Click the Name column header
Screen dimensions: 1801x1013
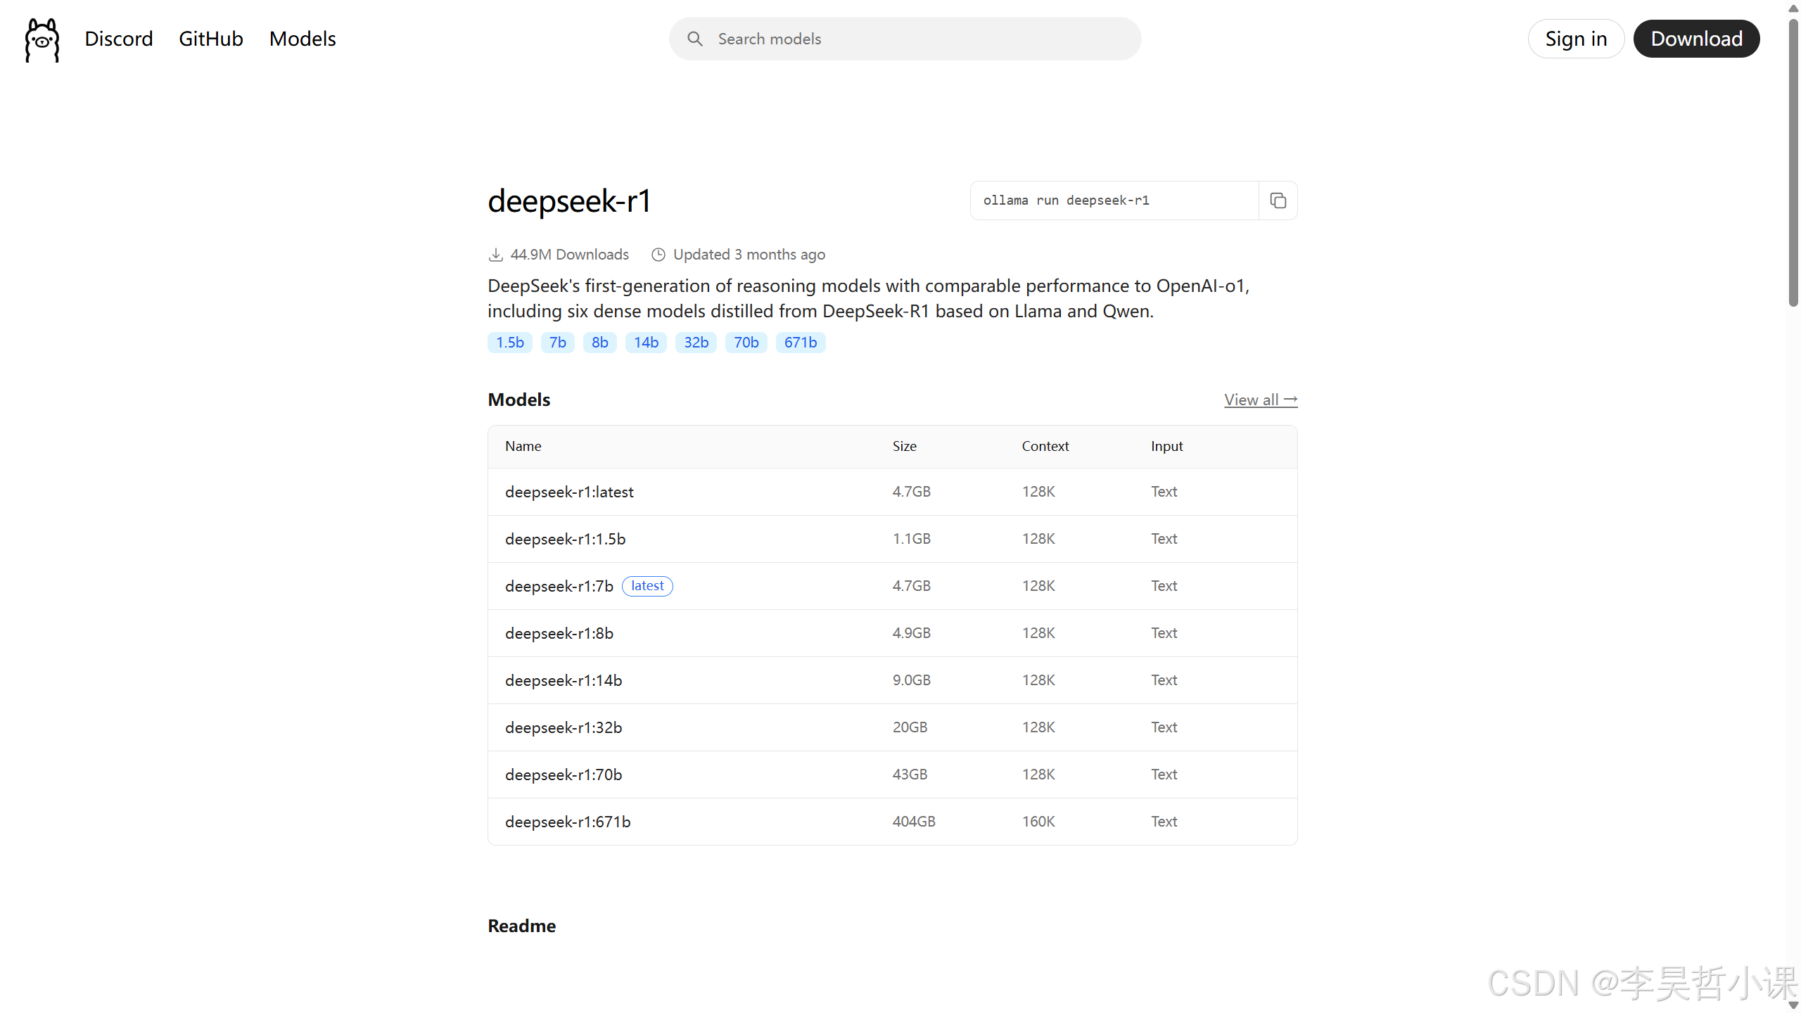click(523, 446)
